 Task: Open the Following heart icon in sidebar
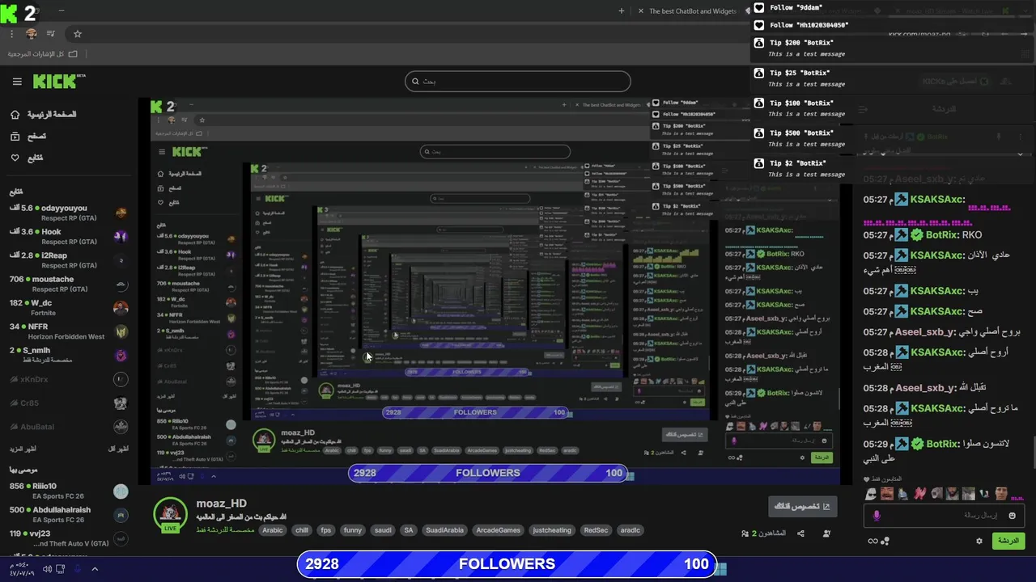click(15, 158)
